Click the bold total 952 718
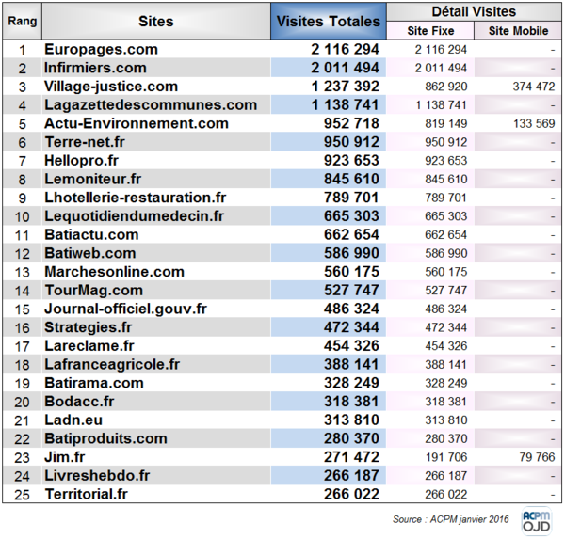The height and width of the screenshot is (539, 565). 351,123
